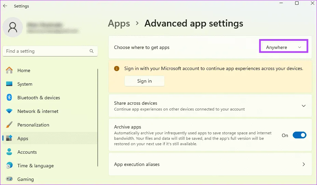Image resolution: width=317 pixels, height=185 pixels.
Task: Turn off the Archive apps toggle
Action: tap(299, 135)
